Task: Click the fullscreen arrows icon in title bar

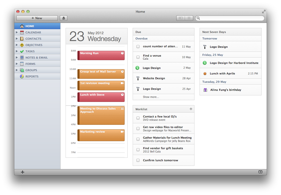Action: (264, 12)
